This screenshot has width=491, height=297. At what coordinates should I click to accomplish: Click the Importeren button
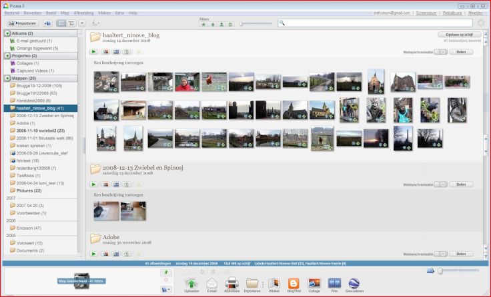click(23, 23)
